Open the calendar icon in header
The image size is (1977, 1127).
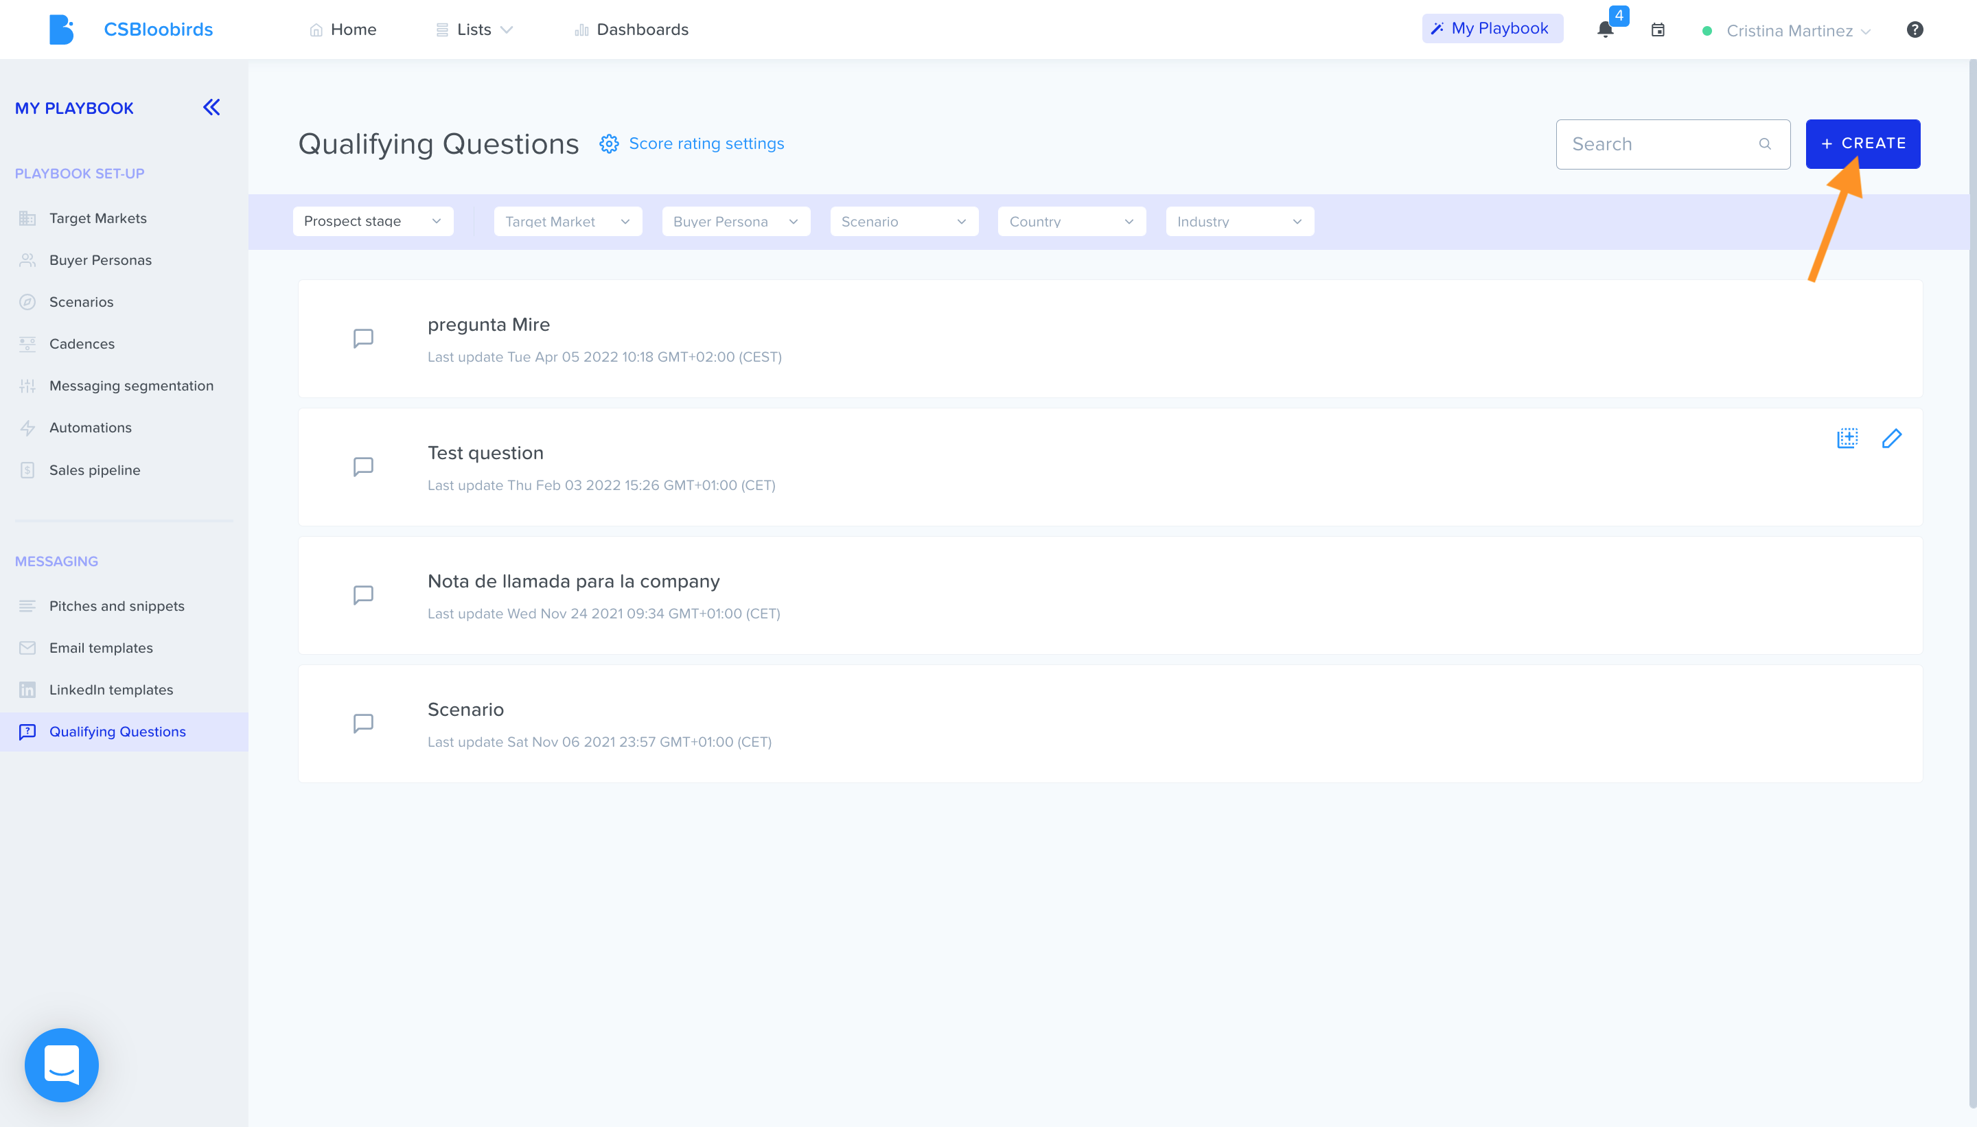(x=1658, y=30)
